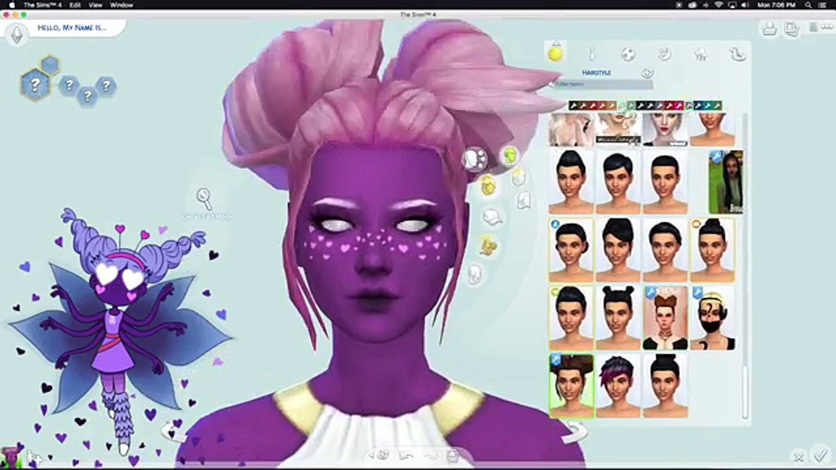Select the first empty trait hexagon
The height and width of the screenshot is (470, 836).
click(69, 85)
